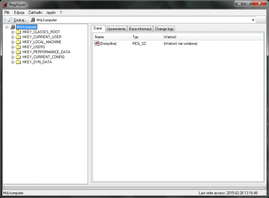Select the HKEY_USERS tree label

[x=34, y=47]
